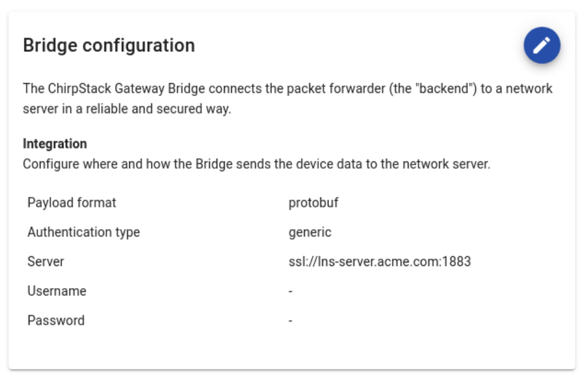The height and width of the screenshot is (383, 587).
Task: Click the Integration section label
Action: tap(55, 144)
